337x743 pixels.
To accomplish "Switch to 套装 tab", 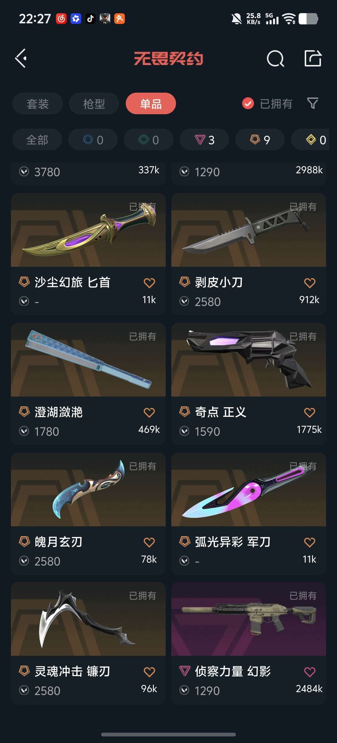I will pos(38,104).
